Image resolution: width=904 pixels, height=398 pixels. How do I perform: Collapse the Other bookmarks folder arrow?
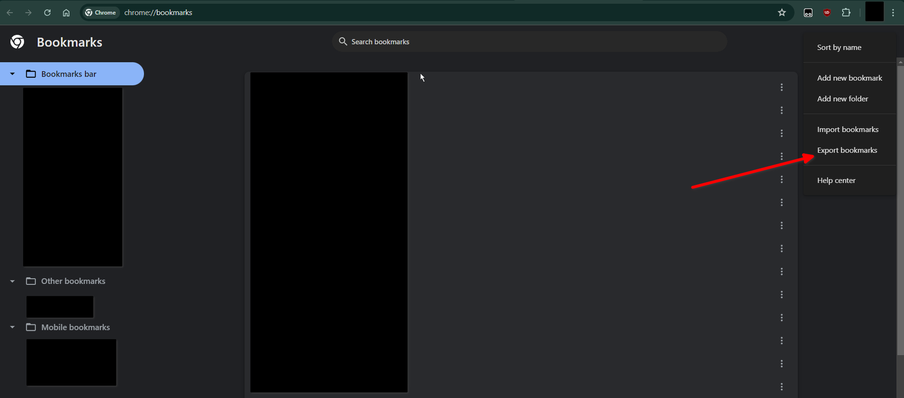click(12, 281)
